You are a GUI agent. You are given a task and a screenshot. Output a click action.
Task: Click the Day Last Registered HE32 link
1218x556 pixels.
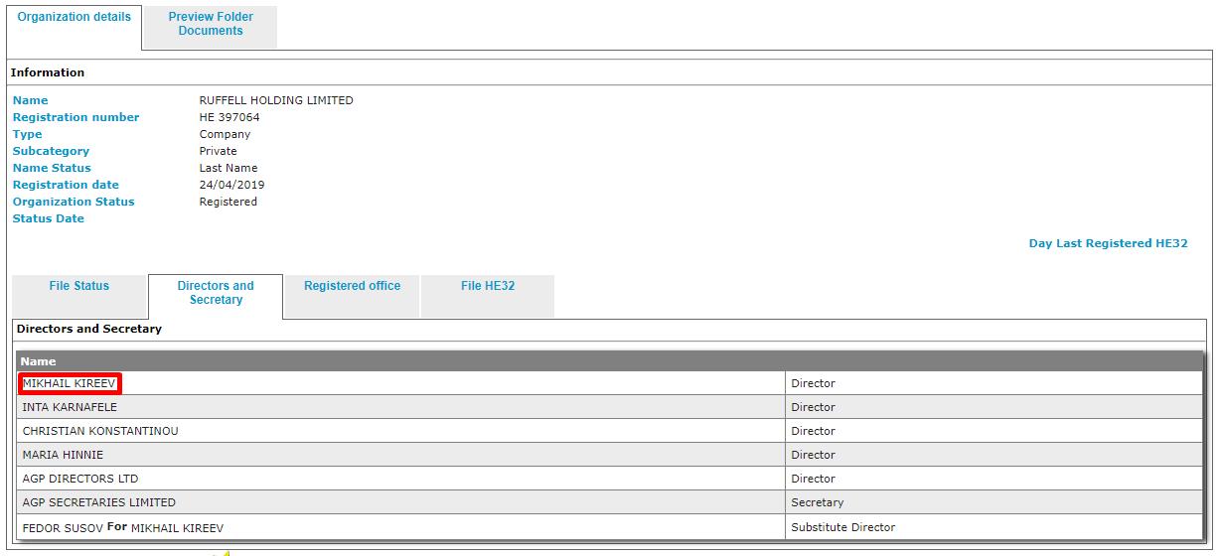click(x=1108, y=243)
